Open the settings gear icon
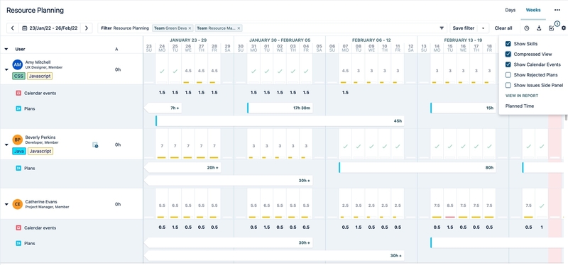Screen dimensions: 568x265 [563, 28]
